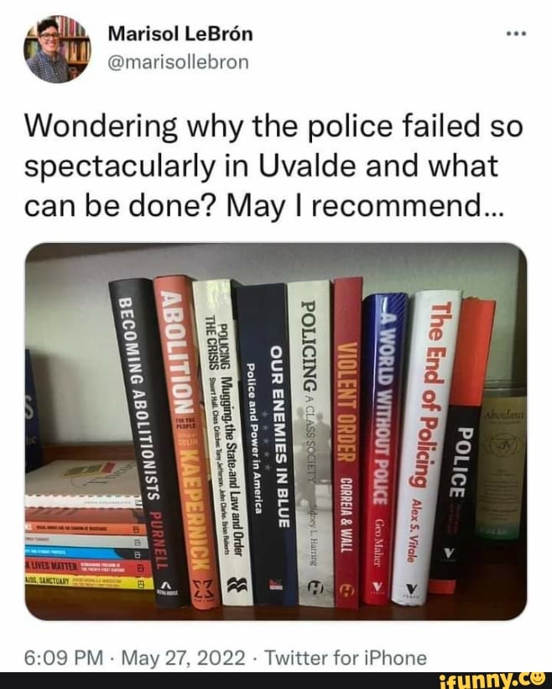Click the Verso logo on The End of Policing spine
The image size is (552, 689).
[412, 588]
